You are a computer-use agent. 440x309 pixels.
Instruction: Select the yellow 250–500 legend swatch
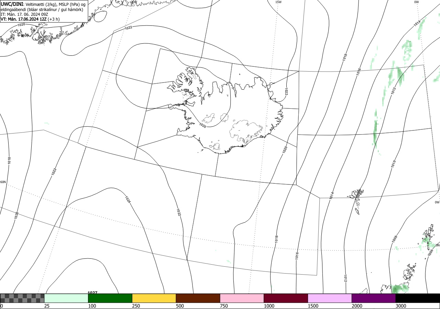point(154,298)
